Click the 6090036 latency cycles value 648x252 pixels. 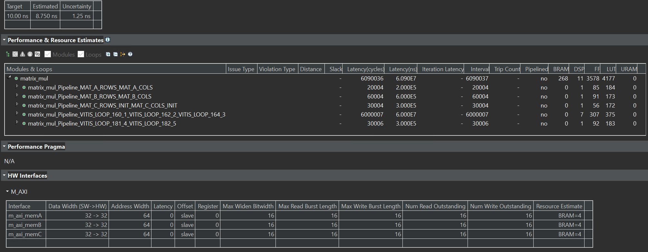click(x=372, y=79)
